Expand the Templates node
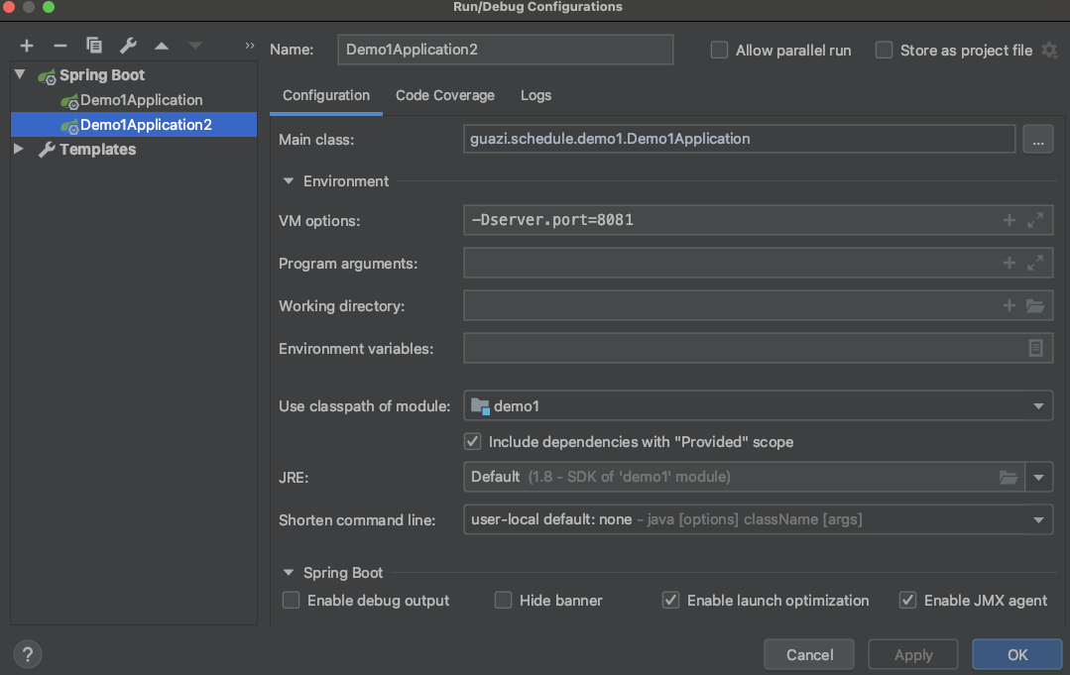1070x675 pixels. [x=17, y=149]
